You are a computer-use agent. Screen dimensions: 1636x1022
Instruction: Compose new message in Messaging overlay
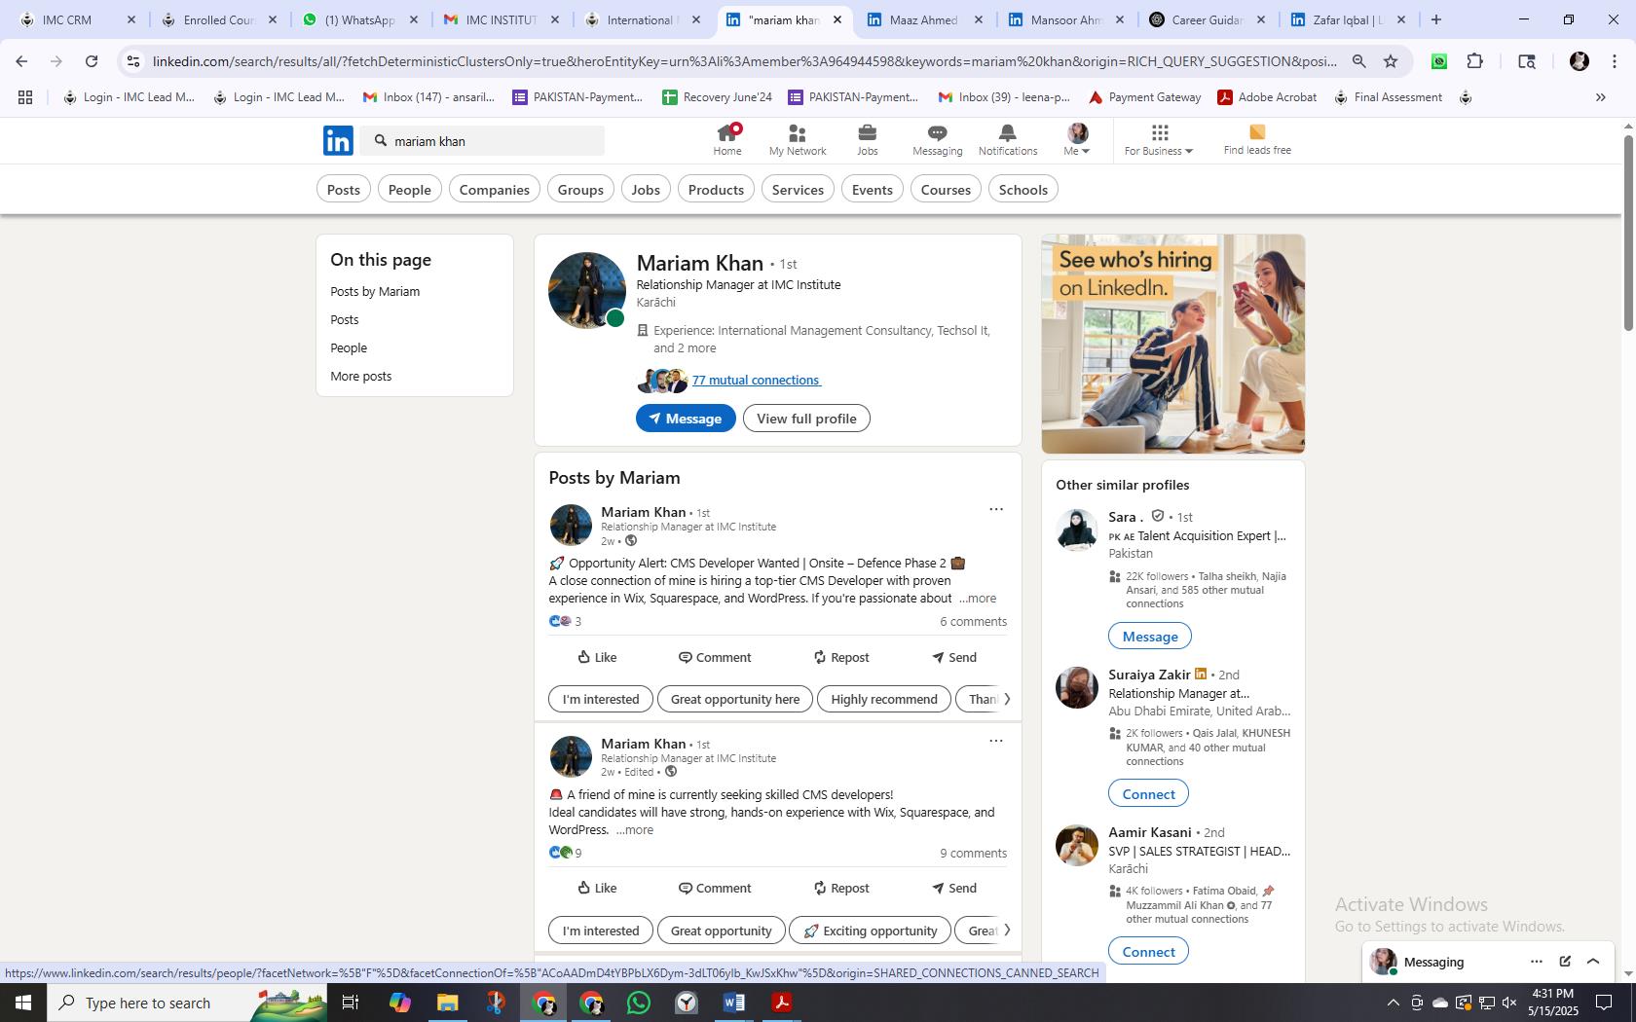[1565, 962]
